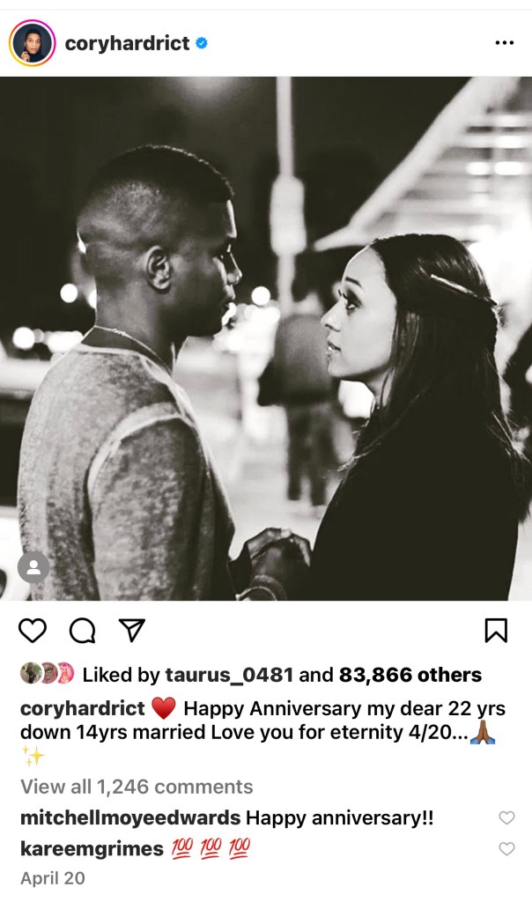This screenshot has height=902, width=532.
Task: Tap the heart like icon below photo
Action: (x=33, y=631)
